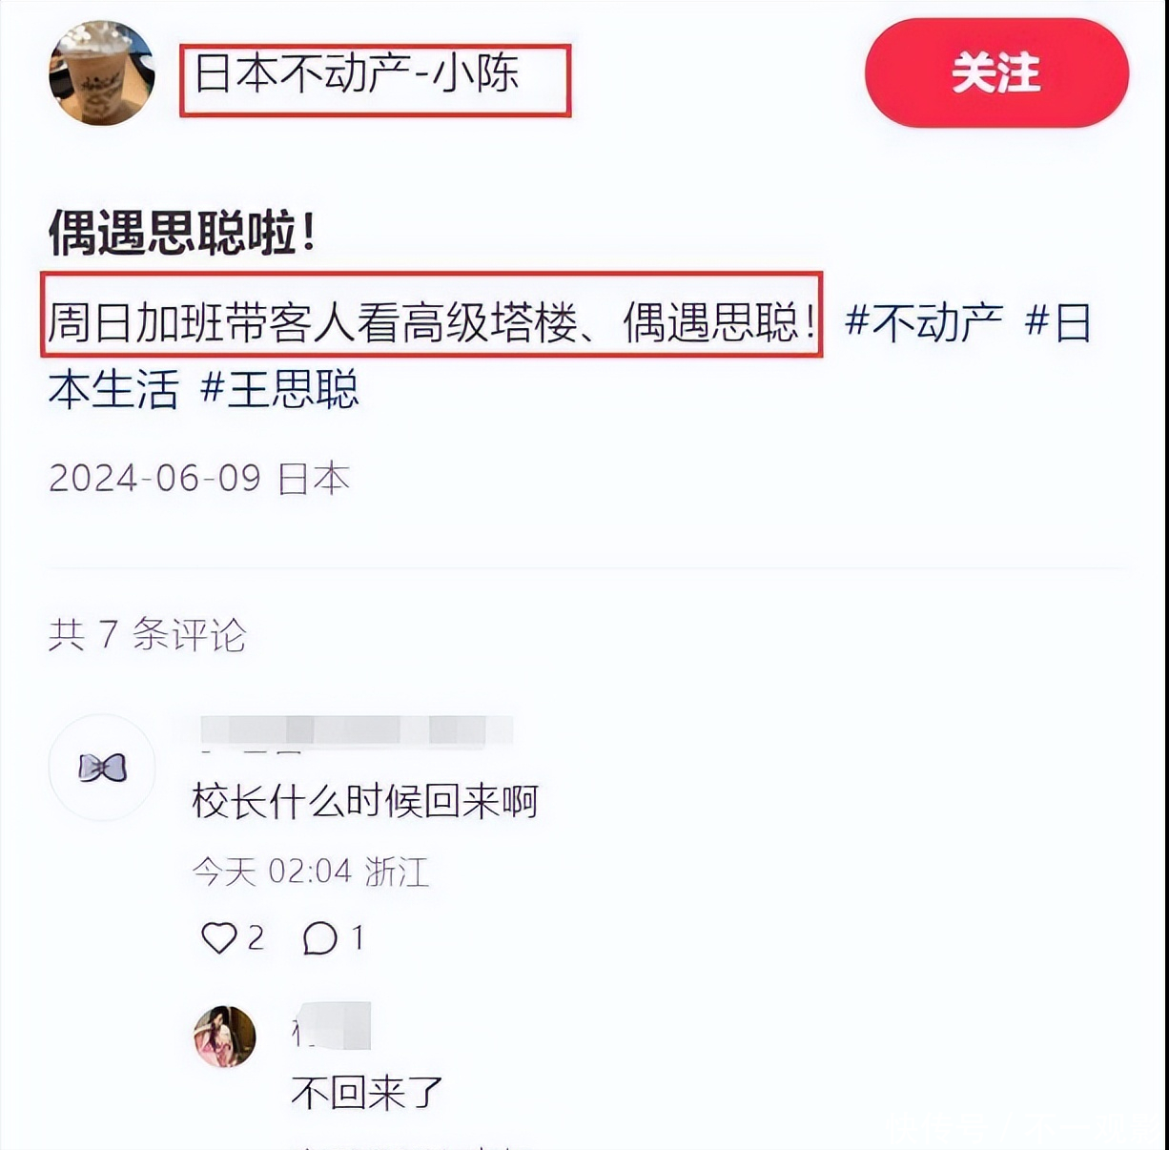The image size is (1169, 1150).
Task: Open the coffee cup profile avatar
Action: point(102,73)
